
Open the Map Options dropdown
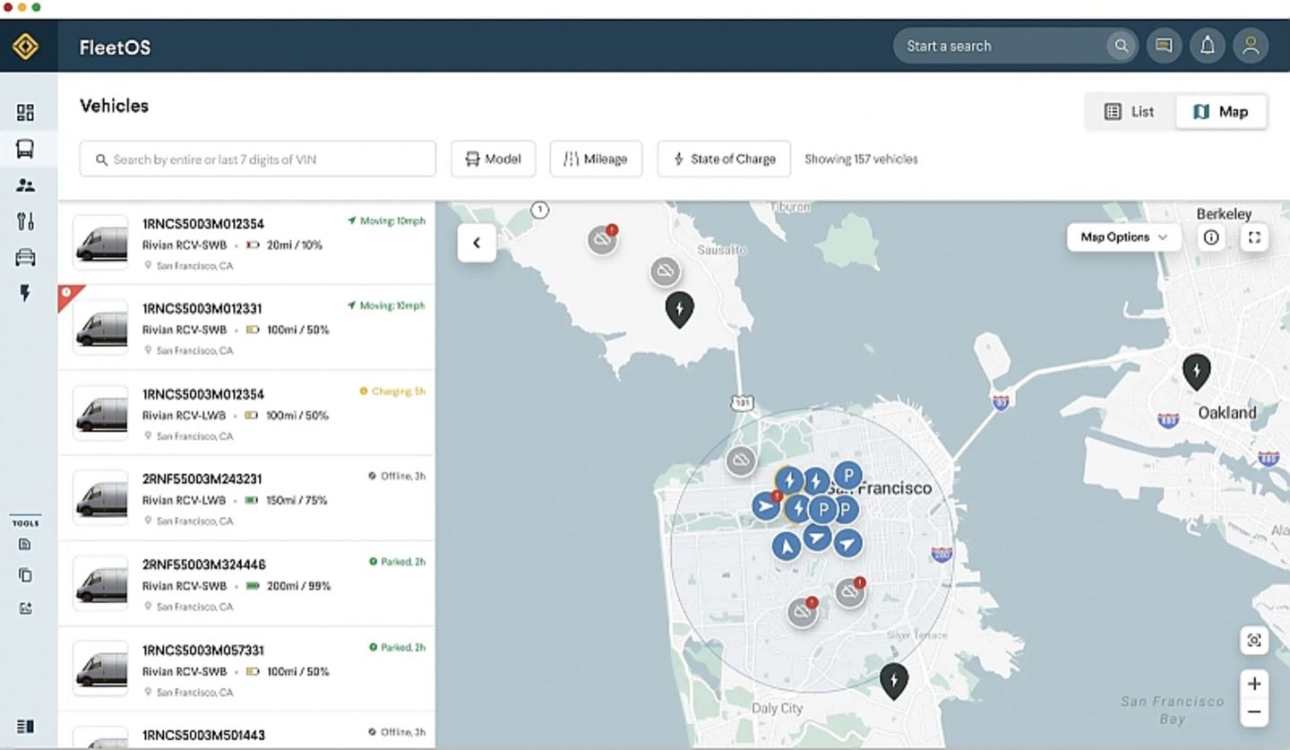point(1123,237)
